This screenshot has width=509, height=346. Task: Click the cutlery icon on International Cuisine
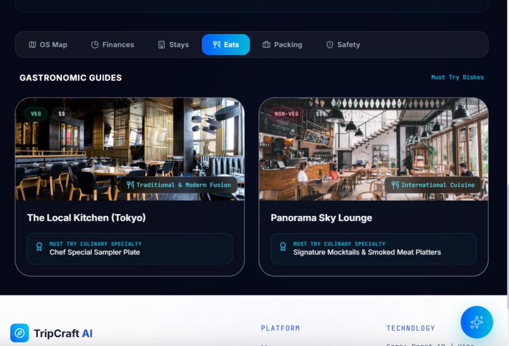click(x=395, y=185)
